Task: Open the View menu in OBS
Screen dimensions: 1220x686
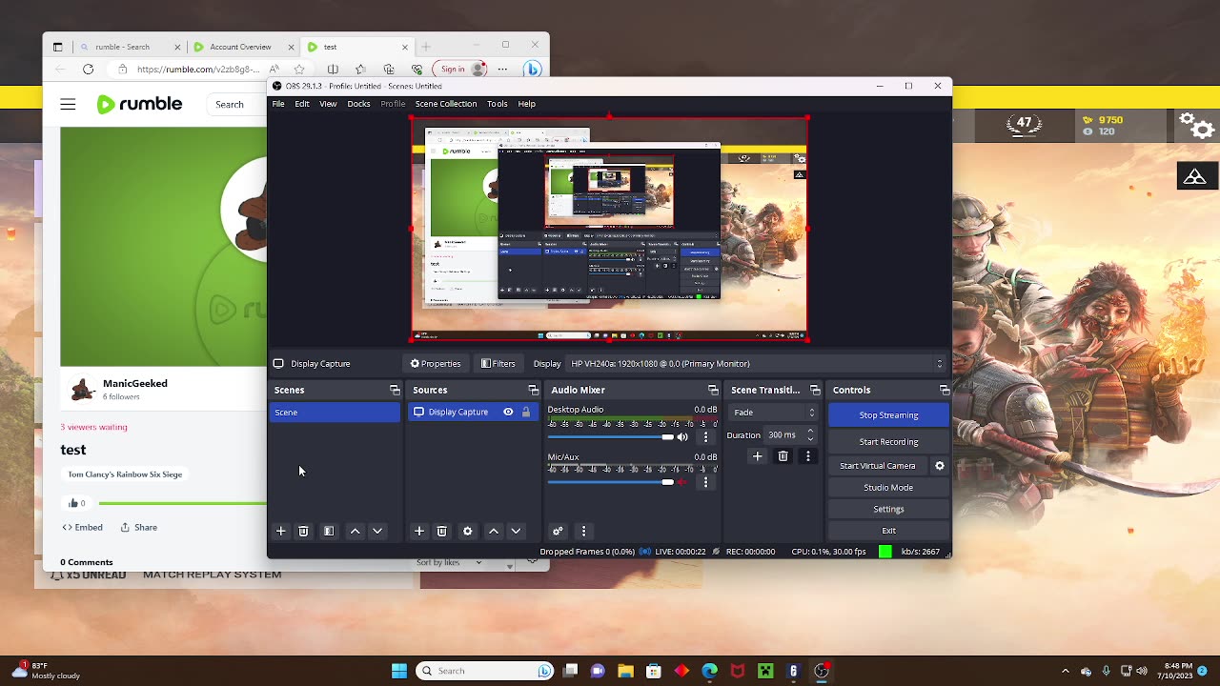Action: (x=328, y=104)
